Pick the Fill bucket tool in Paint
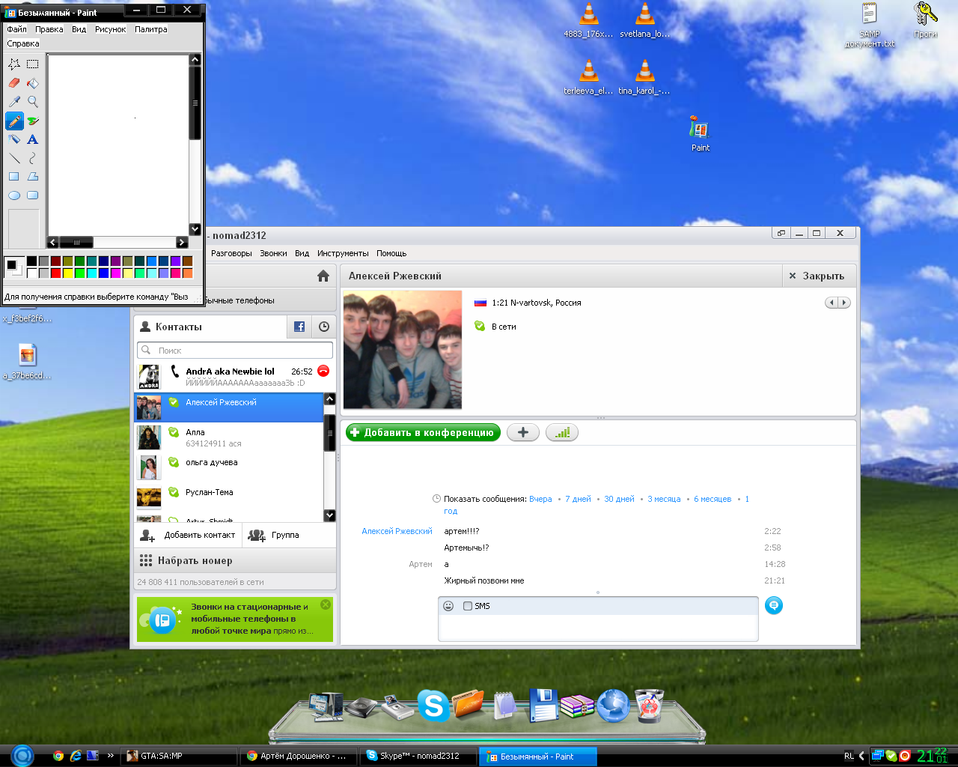The height and width of the screenshot is (767, 958). tap(33, 83)
